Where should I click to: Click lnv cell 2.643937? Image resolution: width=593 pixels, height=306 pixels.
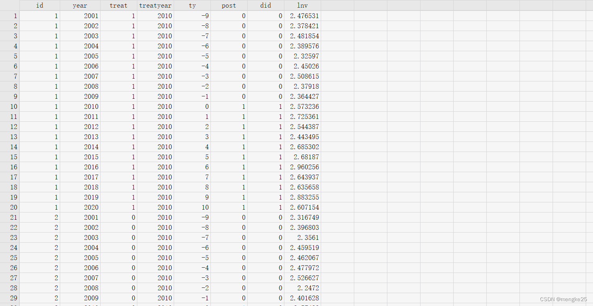click(x=303, y=177)
